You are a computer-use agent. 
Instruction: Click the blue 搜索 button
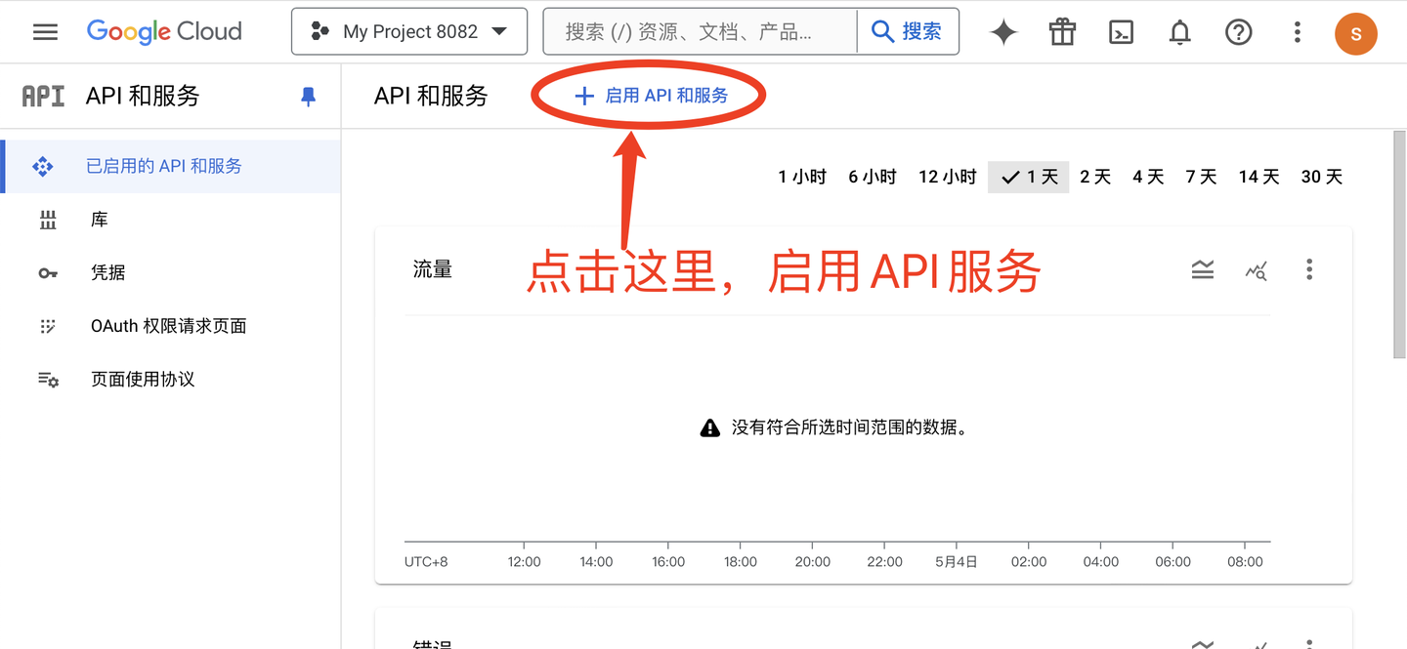click(x=907, y=32)
